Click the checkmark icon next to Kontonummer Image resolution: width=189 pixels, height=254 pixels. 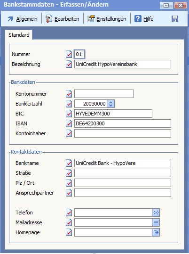[x=69, y=94]
